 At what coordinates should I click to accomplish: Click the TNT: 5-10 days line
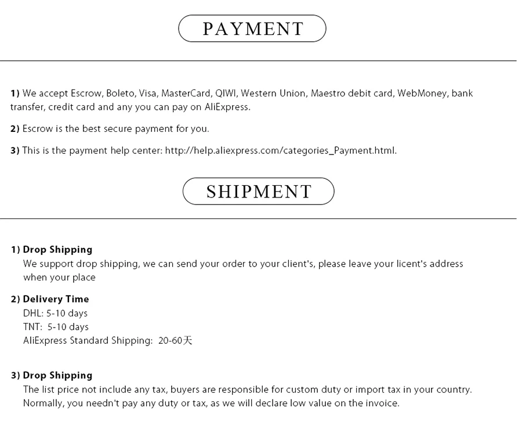coord(56,327)
